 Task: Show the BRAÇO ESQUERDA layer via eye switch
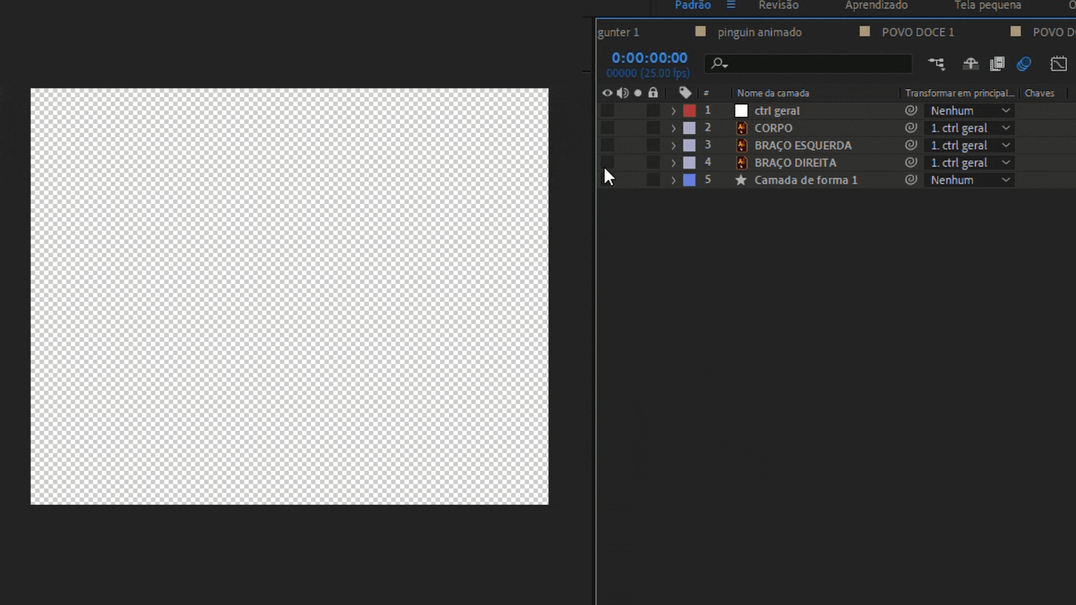(607, 146)
